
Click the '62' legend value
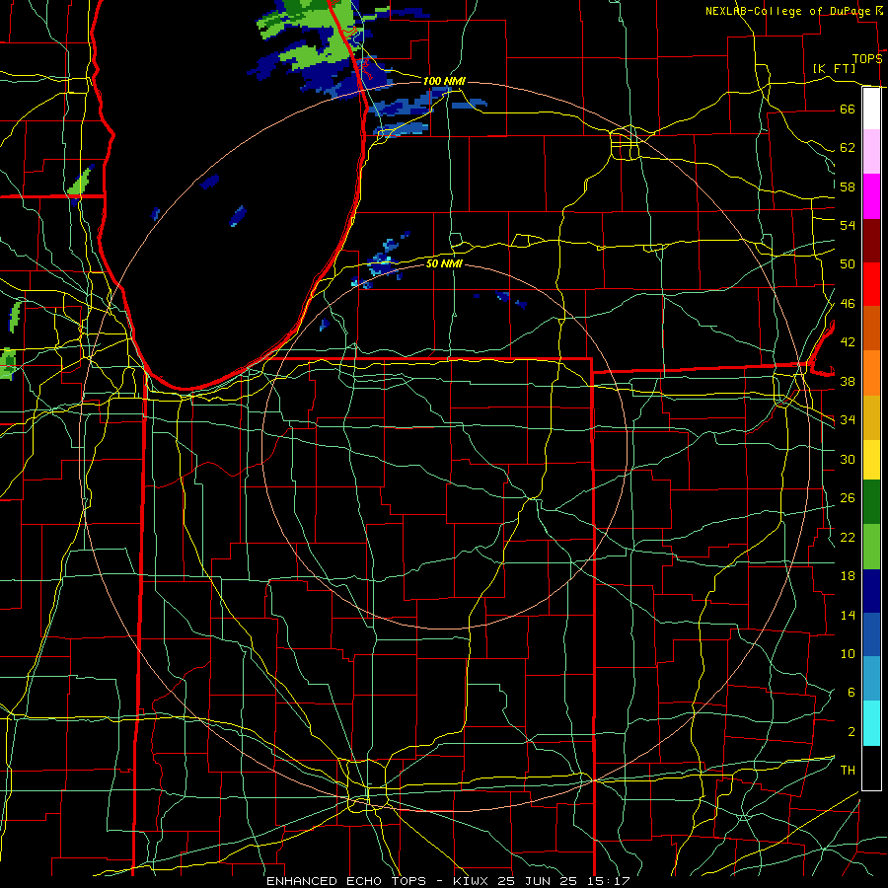[x=848, y=148]
